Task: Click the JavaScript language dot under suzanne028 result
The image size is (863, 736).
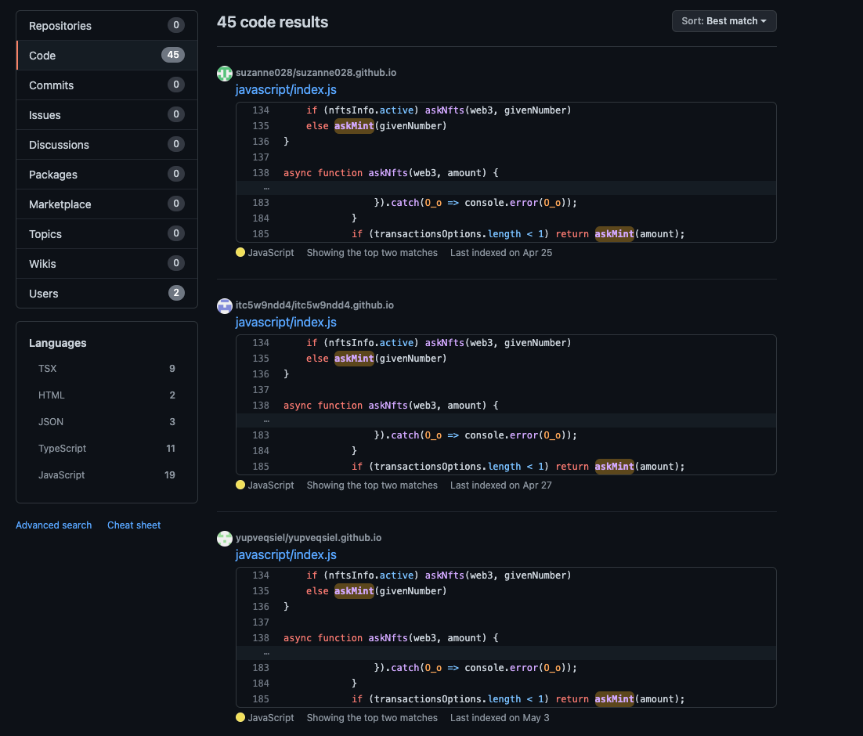Action: (240, 252)
